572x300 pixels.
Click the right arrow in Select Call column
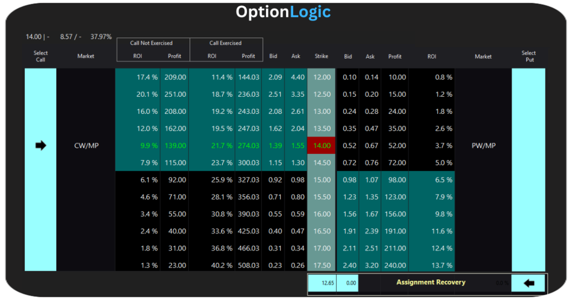(41, 146)
